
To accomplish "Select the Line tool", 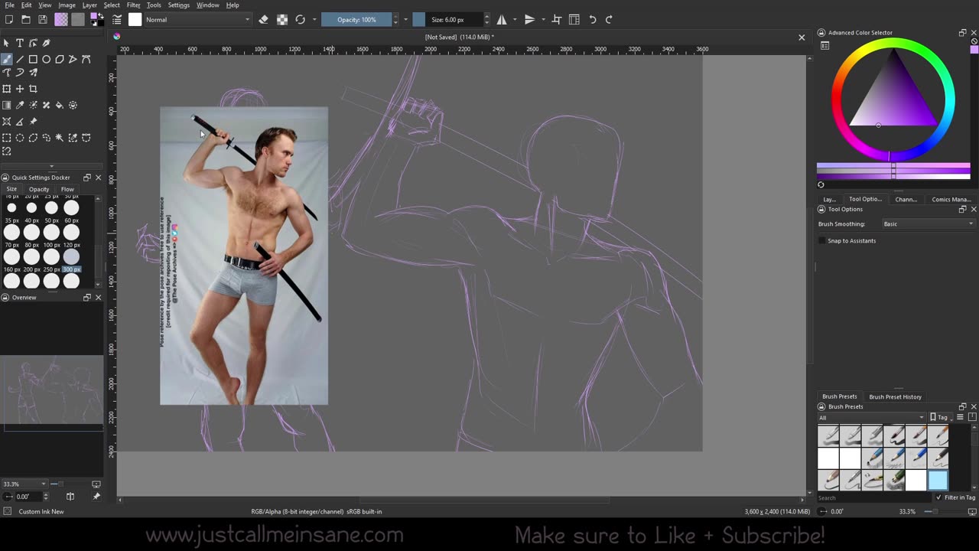I will (x=20, y=59).
